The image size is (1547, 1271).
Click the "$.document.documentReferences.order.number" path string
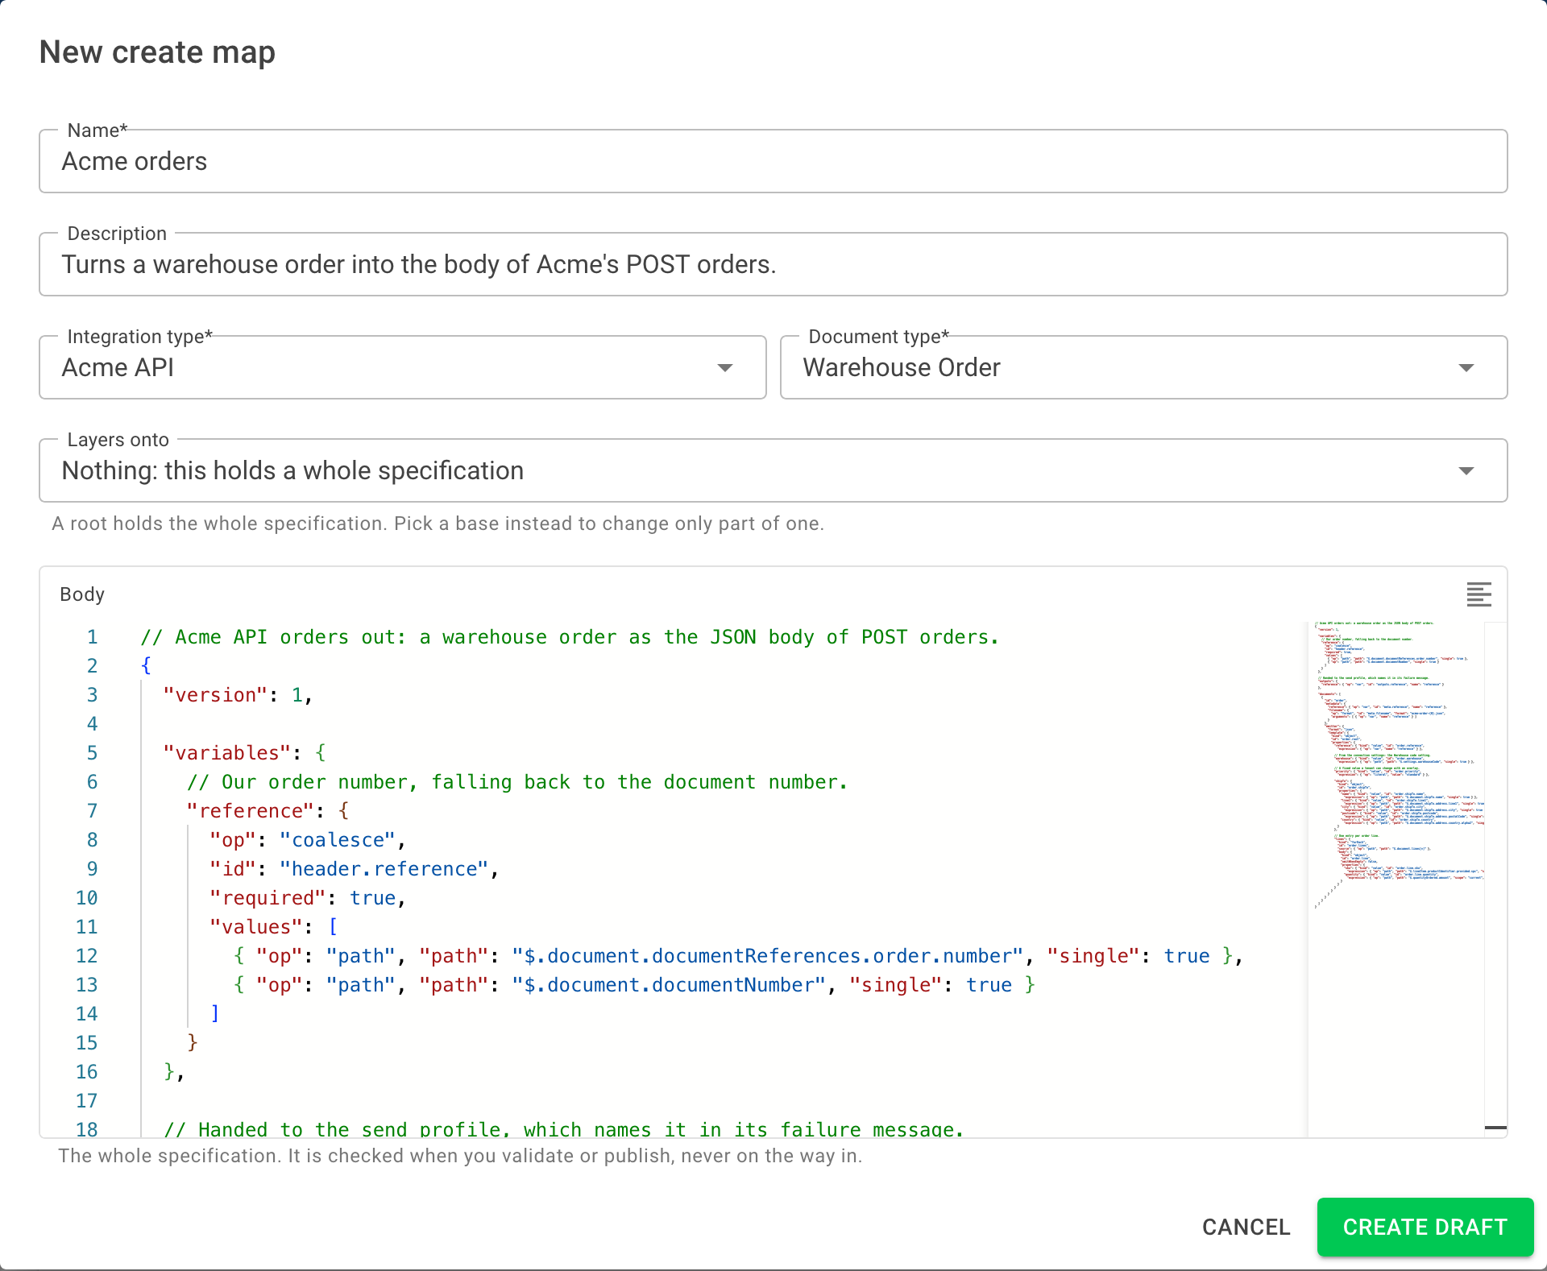coord(768,956)
